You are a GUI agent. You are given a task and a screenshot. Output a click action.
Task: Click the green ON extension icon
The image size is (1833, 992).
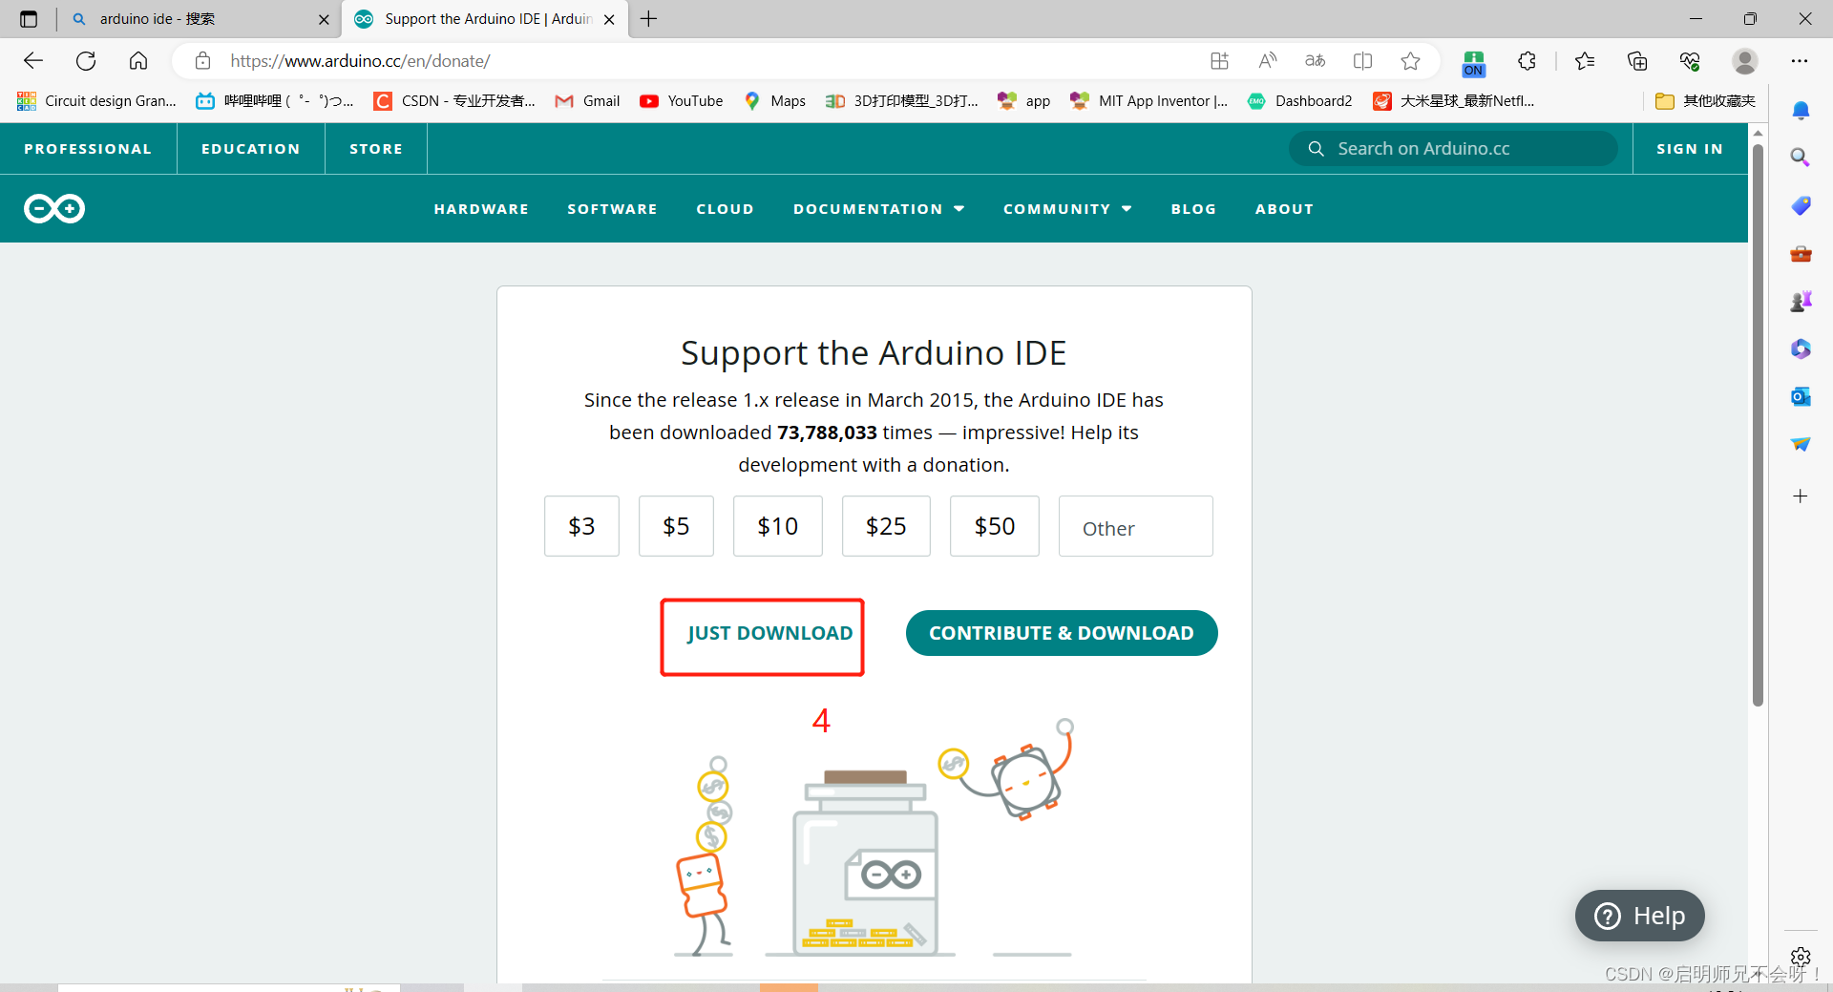[1474, 63]
